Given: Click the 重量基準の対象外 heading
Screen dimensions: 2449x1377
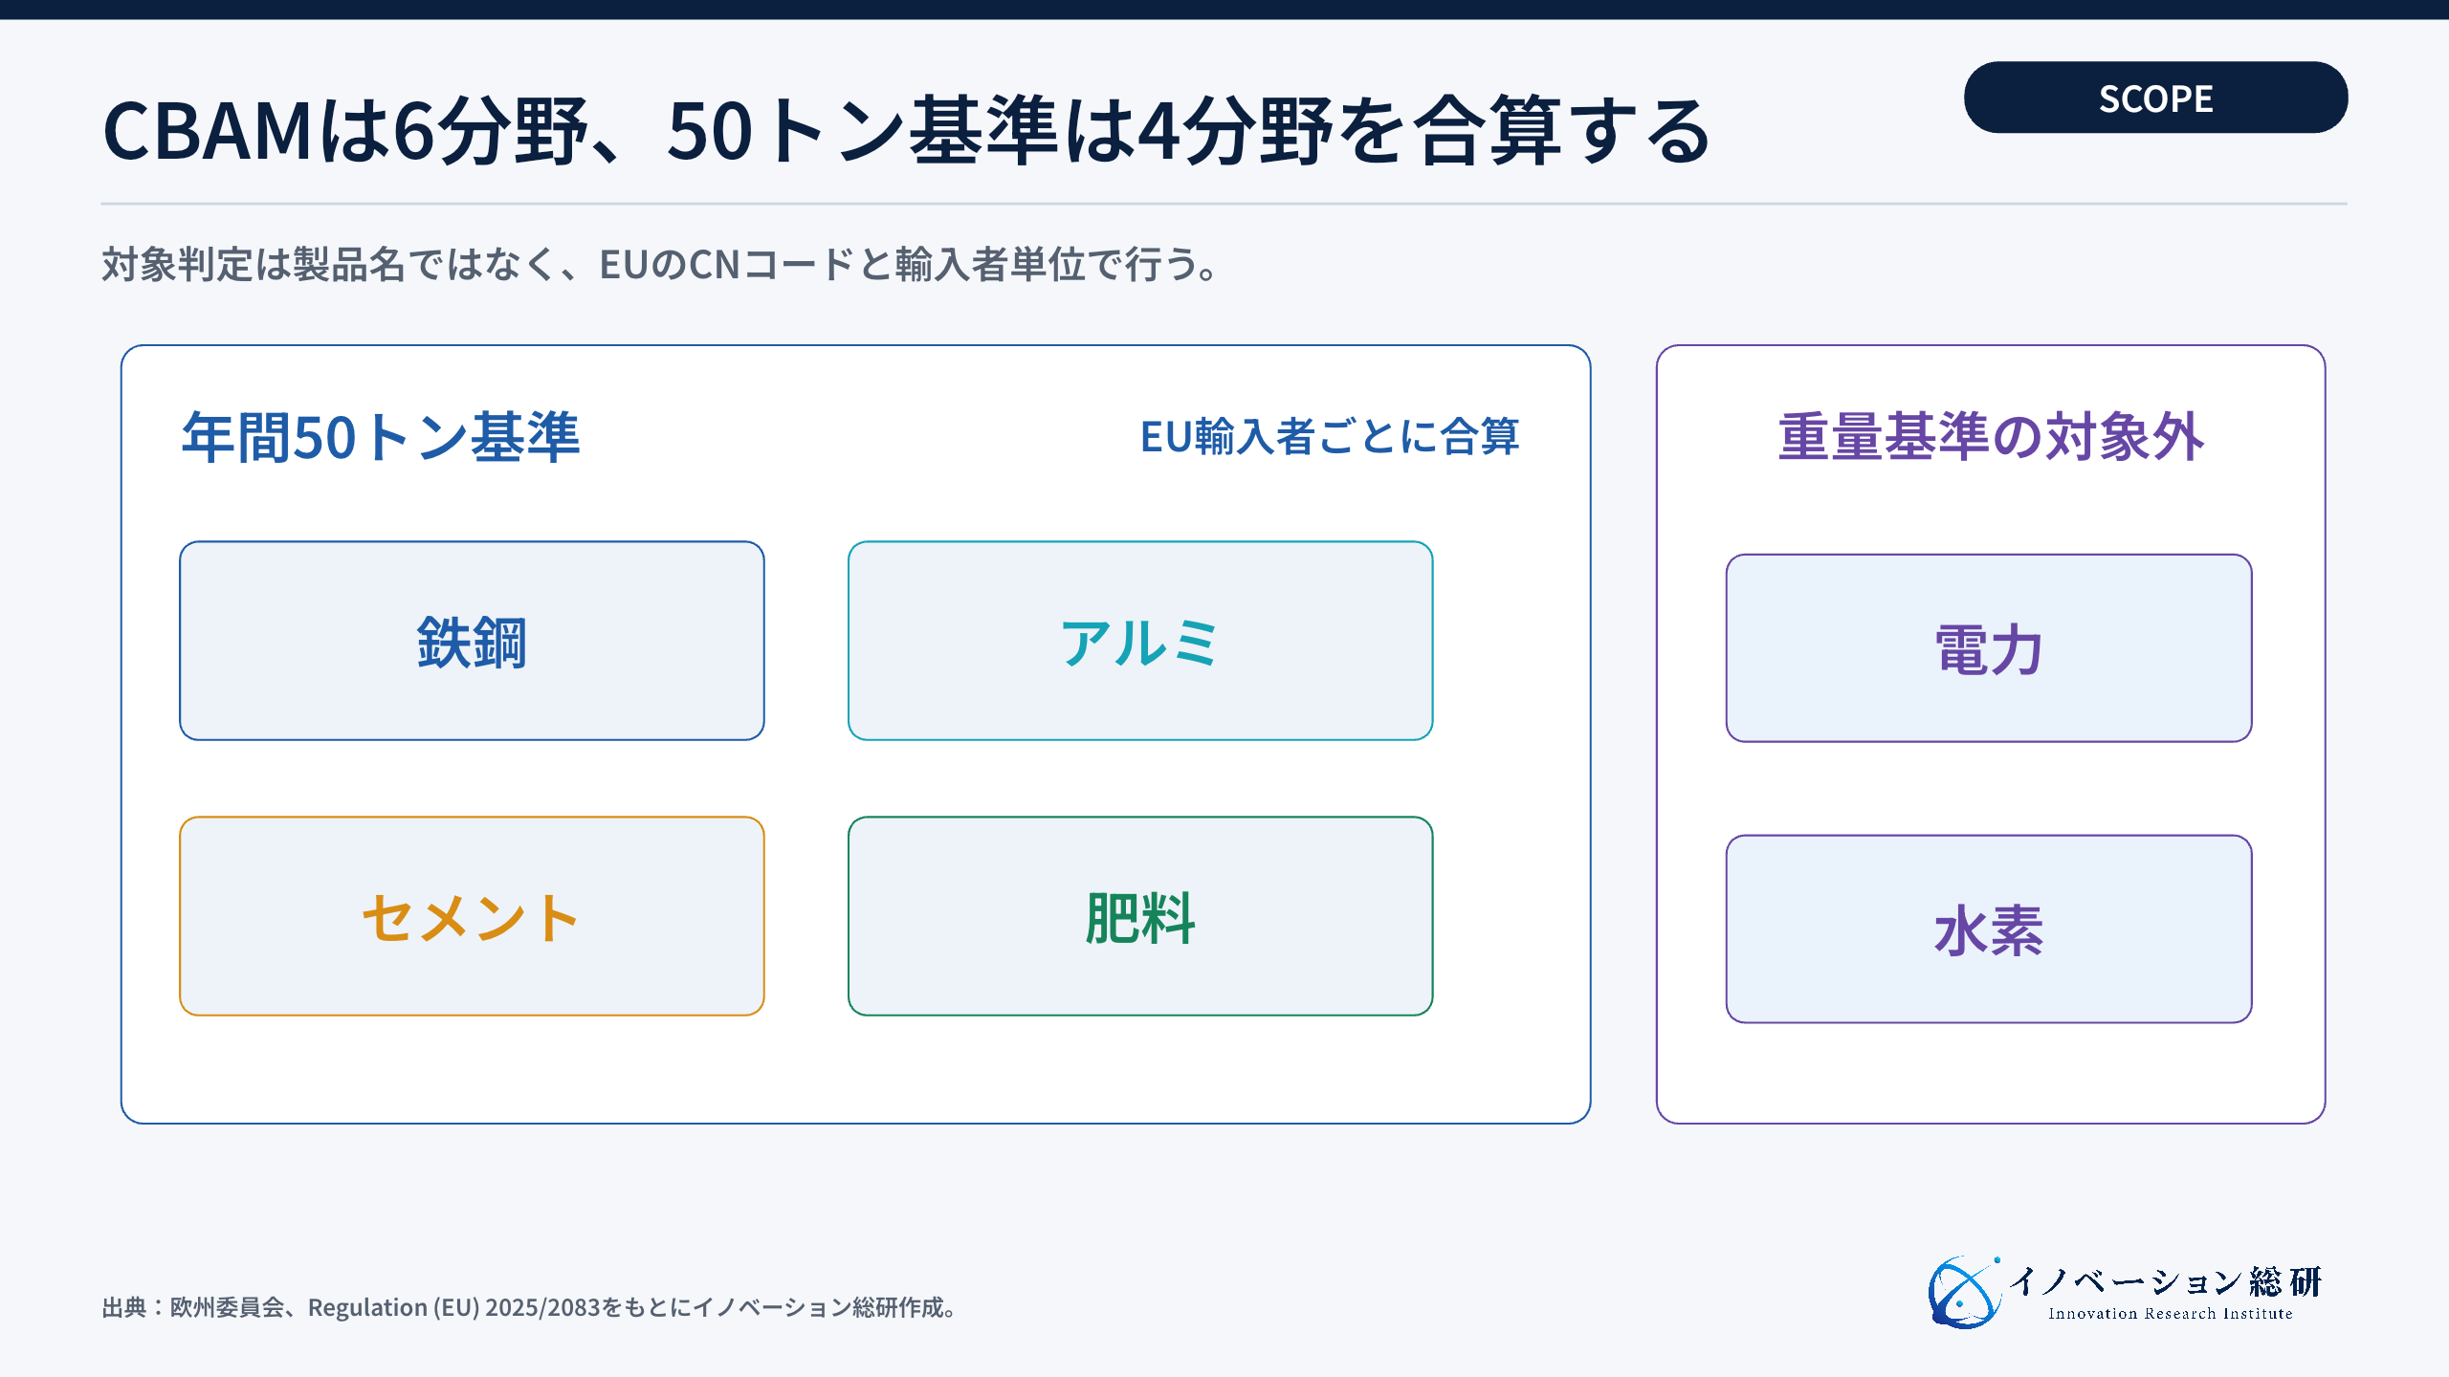Looking at the screenshot, I should [x=1991, y=437].
